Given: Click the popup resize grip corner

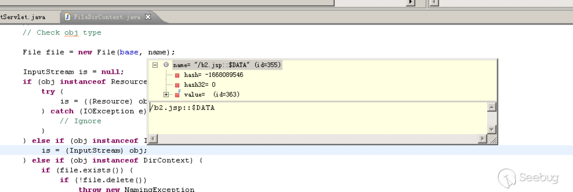Looking at the screenshot, I should (493, 139).
